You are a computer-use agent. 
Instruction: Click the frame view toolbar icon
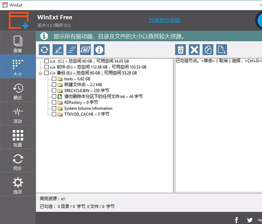86,50
